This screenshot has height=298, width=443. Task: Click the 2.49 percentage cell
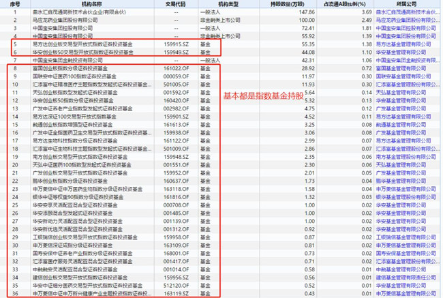coord(367,20)
